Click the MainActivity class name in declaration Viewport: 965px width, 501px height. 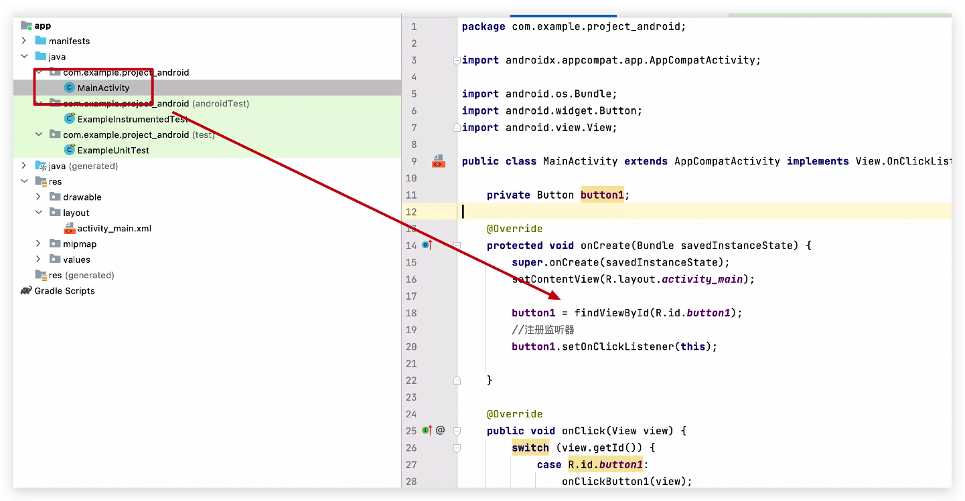point(581,161)
